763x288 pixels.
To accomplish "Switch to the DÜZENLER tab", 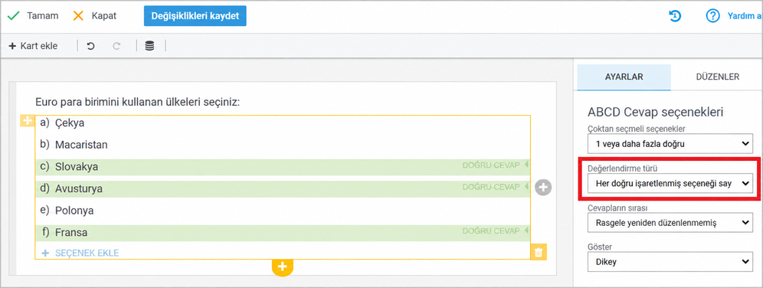I will tap(717, 77).
